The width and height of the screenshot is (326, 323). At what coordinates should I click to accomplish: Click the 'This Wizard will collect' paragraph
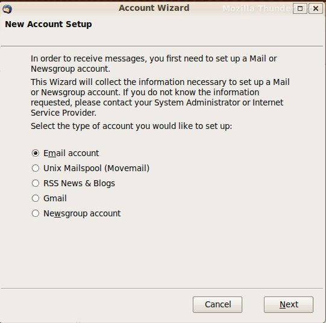(x=160, y=97)
